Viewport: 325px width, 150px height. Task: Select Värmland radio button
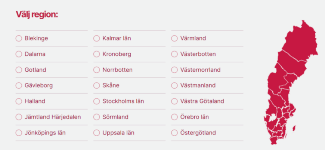pyautogui.click(x=174, y=38)
